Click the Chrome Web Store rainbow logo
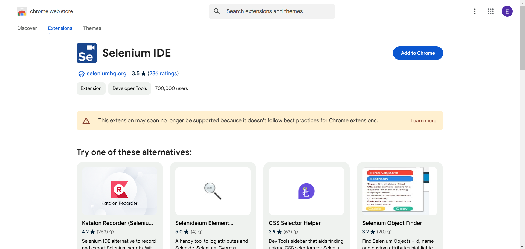The width and height of the screenshot is (525, 249). 22,11
